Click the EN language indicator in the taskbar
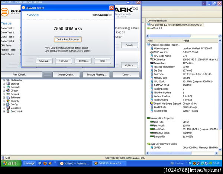The height and width of the screenshot is (174, 223). tap(172, 164)
